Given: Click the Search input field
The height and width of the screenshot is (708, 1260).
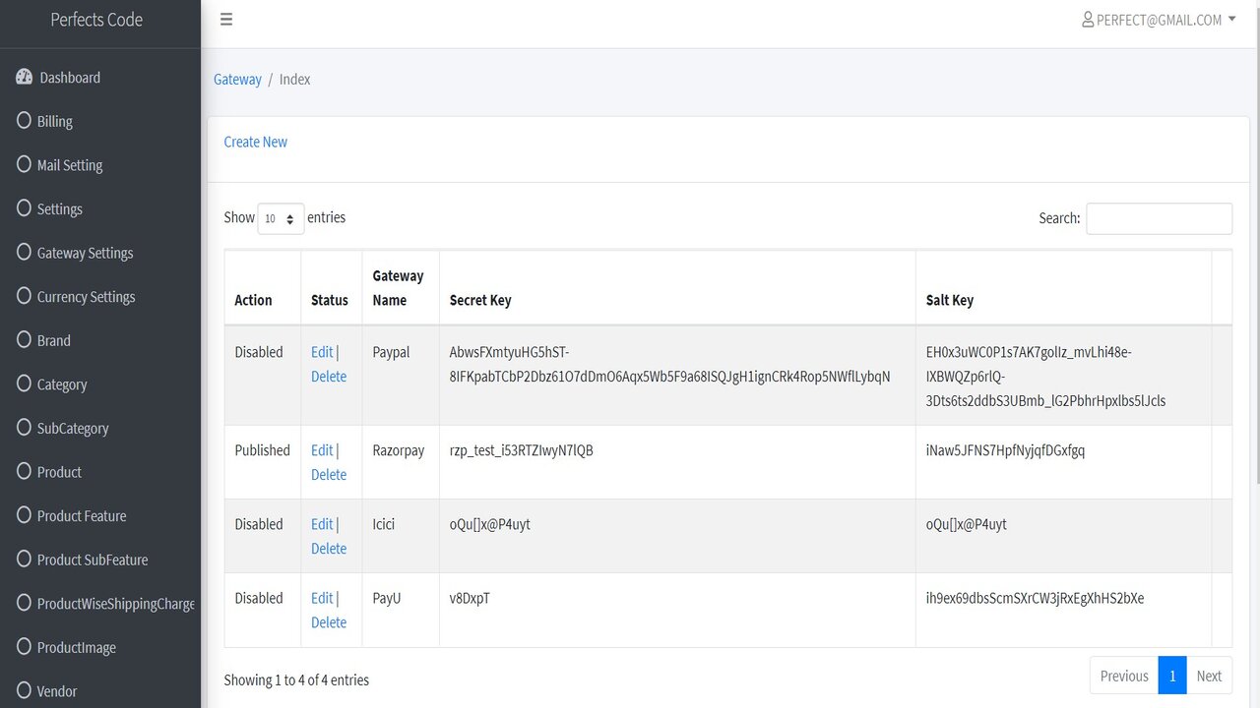Looking at the screenshot, I should 1159,218.
